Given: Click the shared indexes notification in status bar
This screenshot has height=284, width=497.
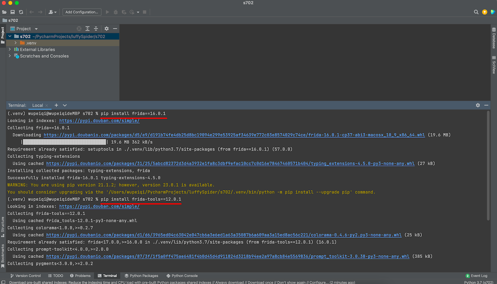Looking at the screenshot, I should pyautogui.click(x=182, y=282).
